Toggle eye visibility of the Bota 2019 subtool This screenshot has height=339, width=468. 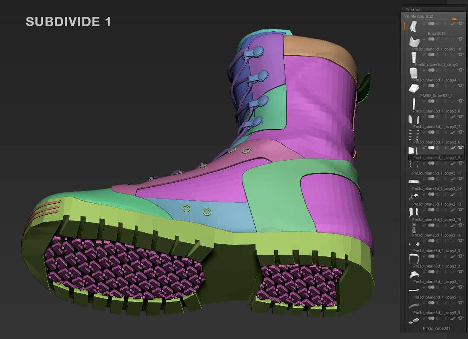pos(460,26)
